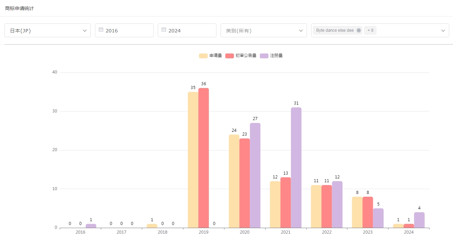Click calendar icon in 2024 end year field
This screenshot has height=245, width=453.
coord(164,30)
